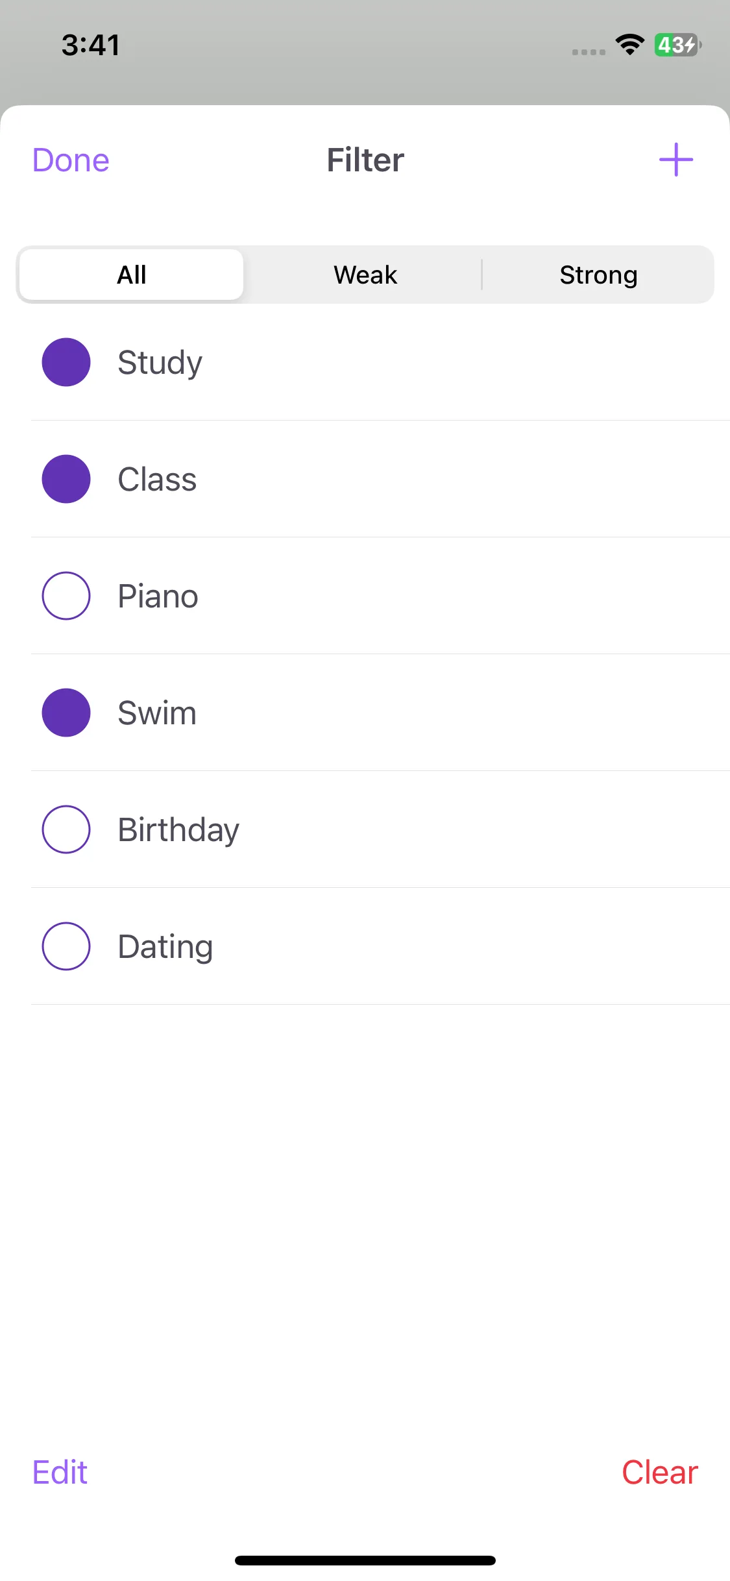Switch to the Strong tab
The height and width of the screenshot is (1581, 730).
[x=598, y=275]
